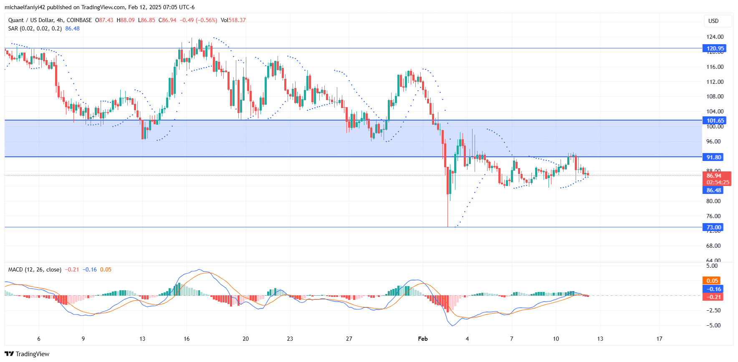
Task: Select the 101.65 price level label
Action: point(715,121)
